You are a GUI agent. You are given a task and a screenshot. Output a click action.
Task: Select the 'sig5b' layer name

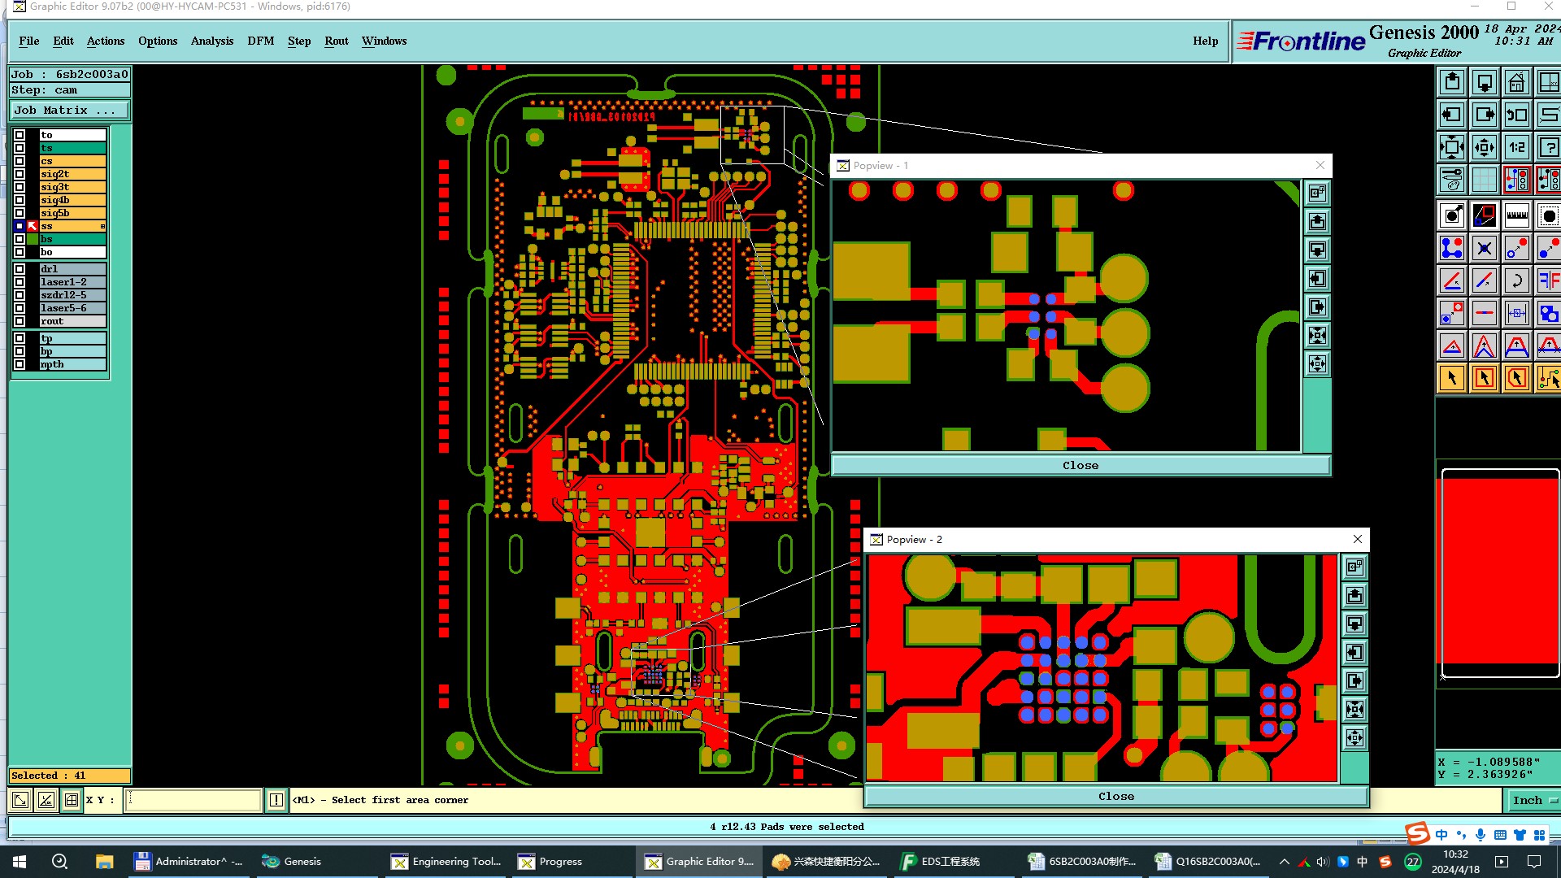[x=72, y=213]
